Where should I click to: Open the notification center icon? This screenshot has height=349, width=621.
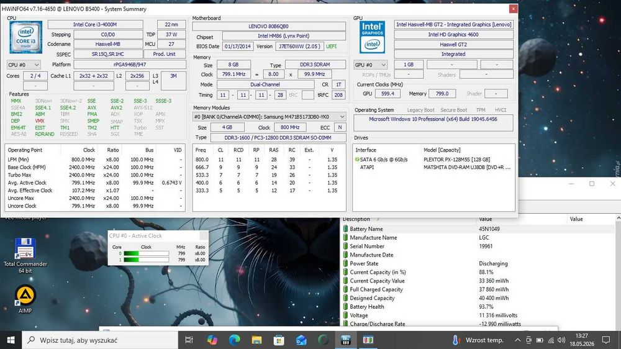coord(606,340)
